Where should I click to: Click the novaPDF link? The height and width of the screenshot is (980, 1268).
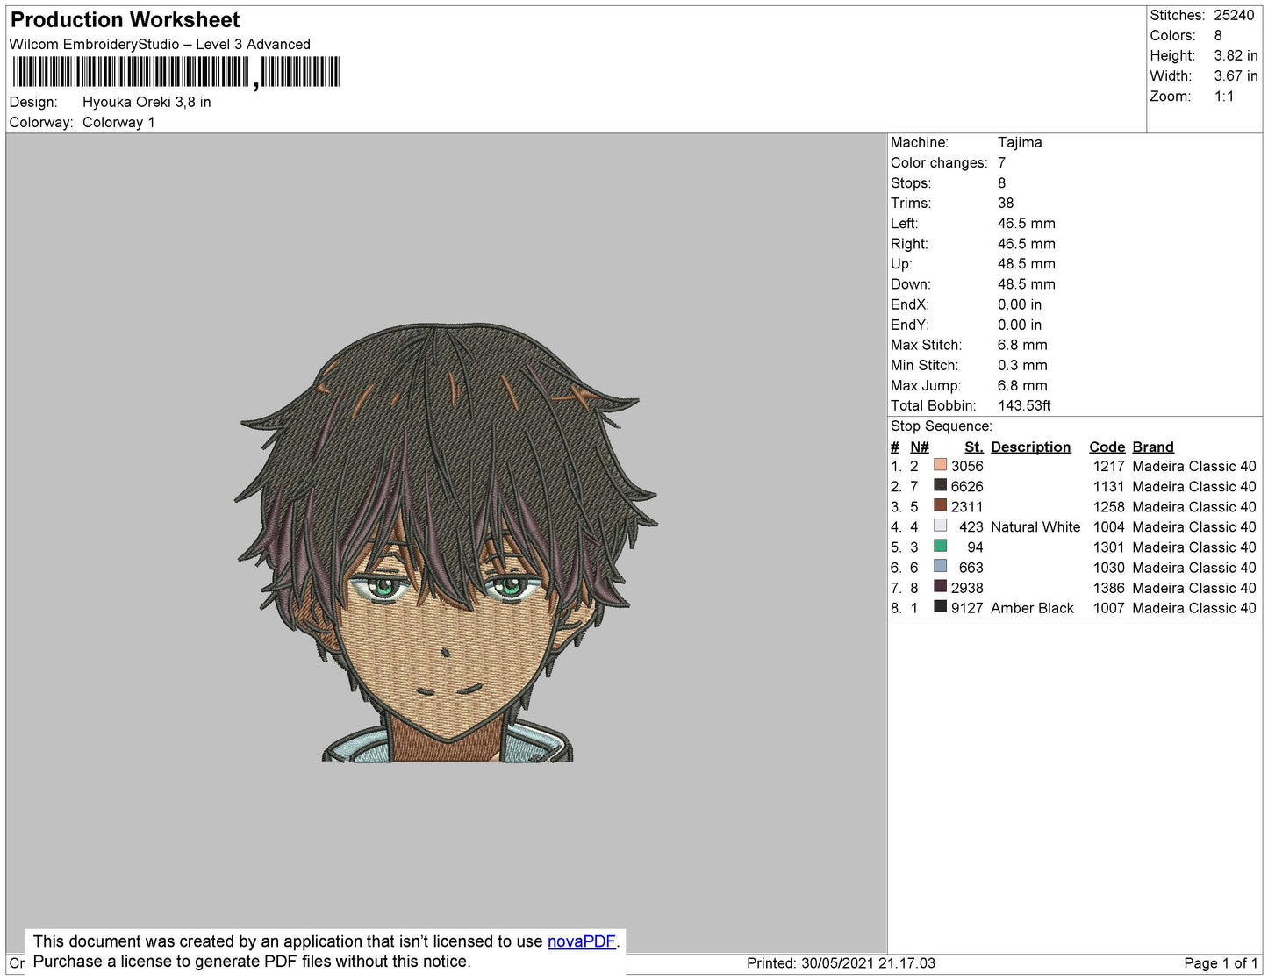pyautogui.click(x=582, y=941)
